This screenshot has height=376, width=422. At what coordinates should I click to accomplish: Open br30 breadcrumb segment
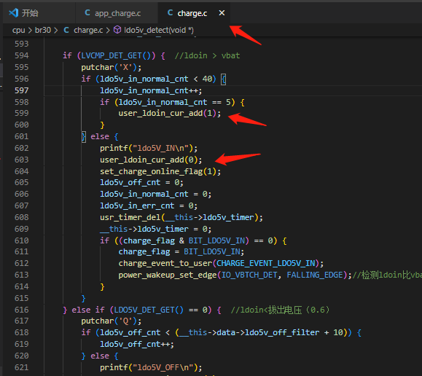click(43, 30)
